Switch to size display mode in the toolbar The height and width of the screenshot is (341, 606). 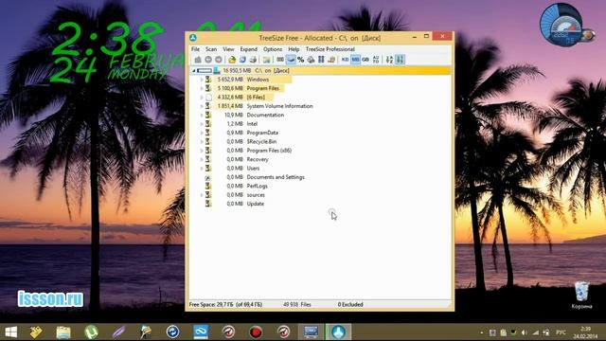[x=280, y=60]
